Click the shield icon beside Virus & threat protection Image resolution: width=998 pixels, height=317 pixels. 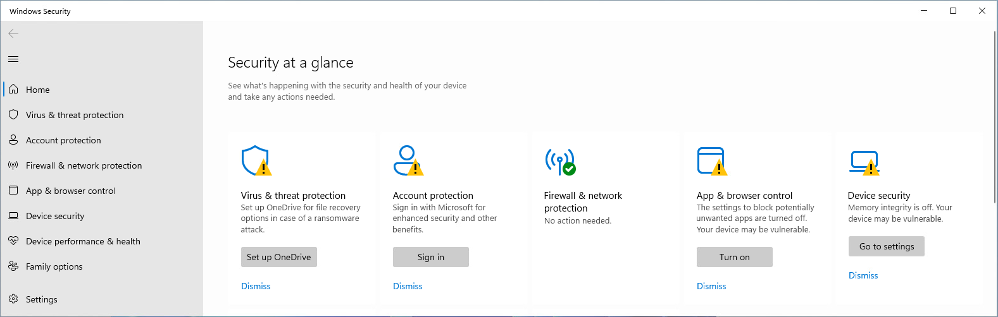[x=13, y=114]
